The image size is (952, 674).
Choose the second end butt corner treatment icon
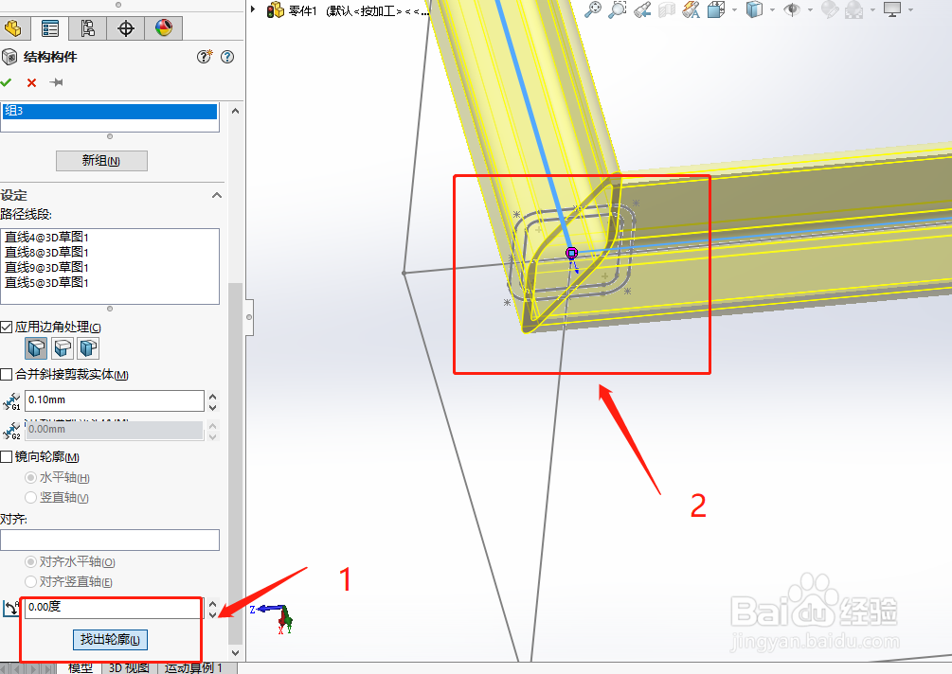coord(63,348)
